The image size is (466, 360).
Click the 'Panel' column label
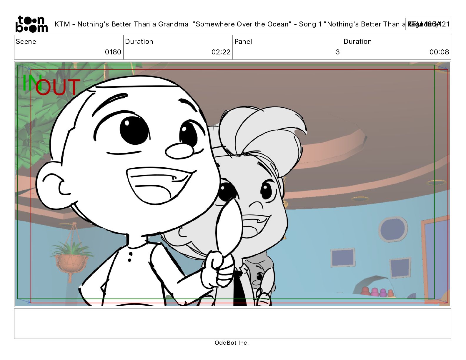[x=243, y=41]
